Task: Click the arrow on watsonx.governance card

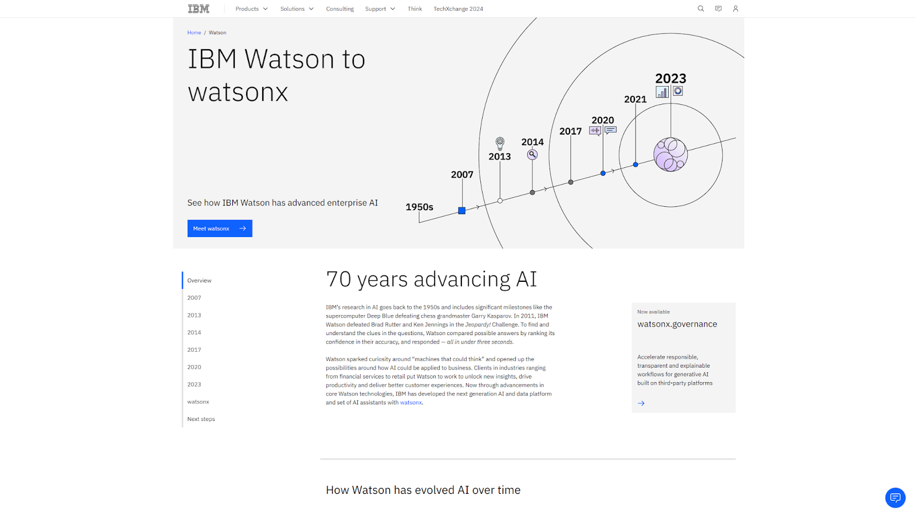Action: pos(641,403)
